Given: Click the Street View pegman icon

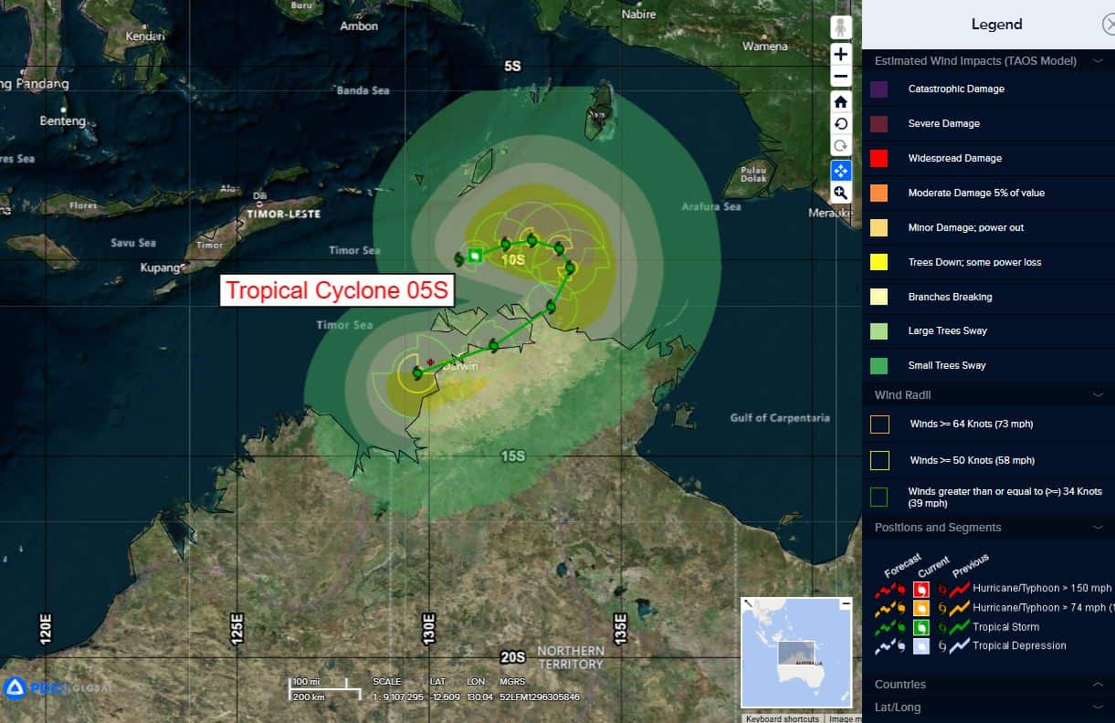Looking at the screenshot, I should tap(841, 28).
